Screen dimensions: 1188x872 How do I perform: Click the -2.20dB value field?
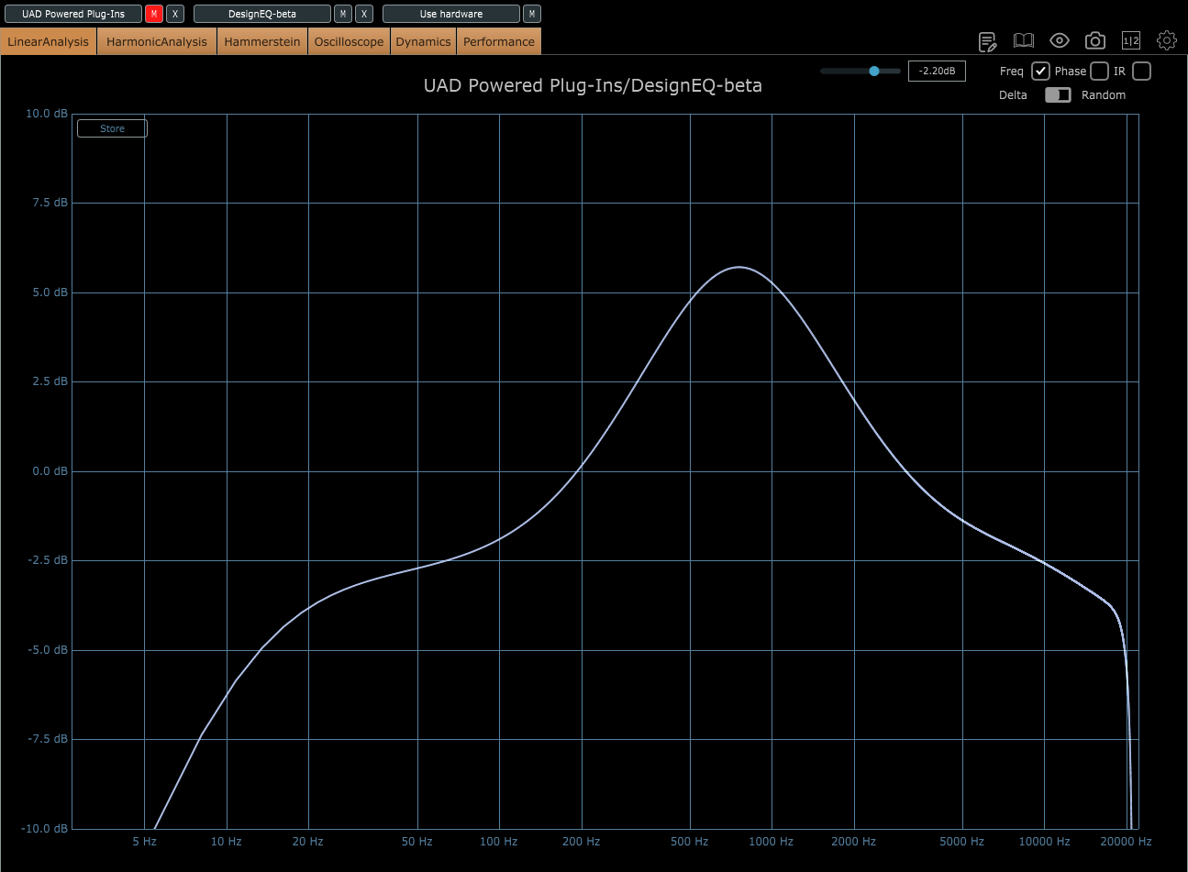coord(937,71)
